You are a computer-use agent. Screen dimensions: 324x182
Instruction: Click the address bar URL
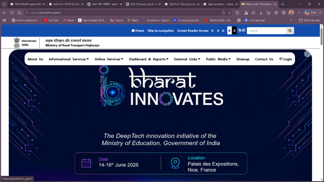tap(46, 13)
